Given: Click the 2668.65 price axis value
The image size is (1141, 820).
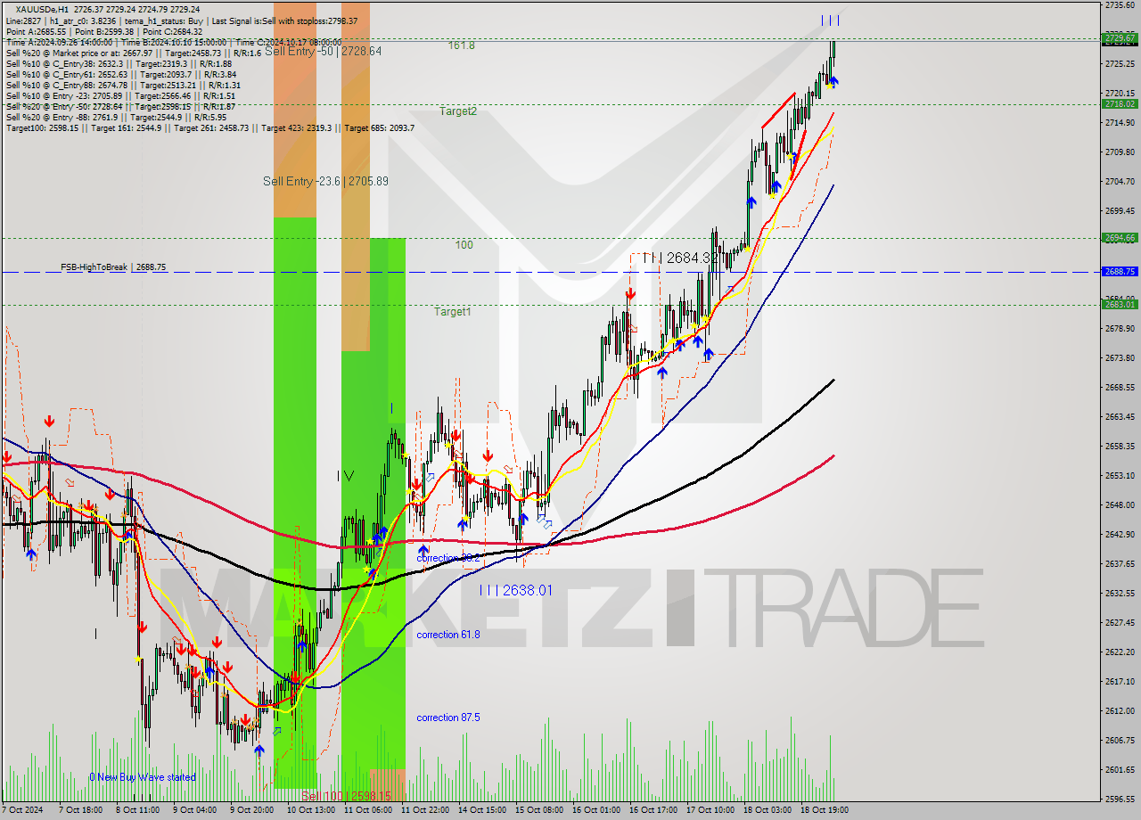Looking at the screenshot, I should tap(1120, 387).
